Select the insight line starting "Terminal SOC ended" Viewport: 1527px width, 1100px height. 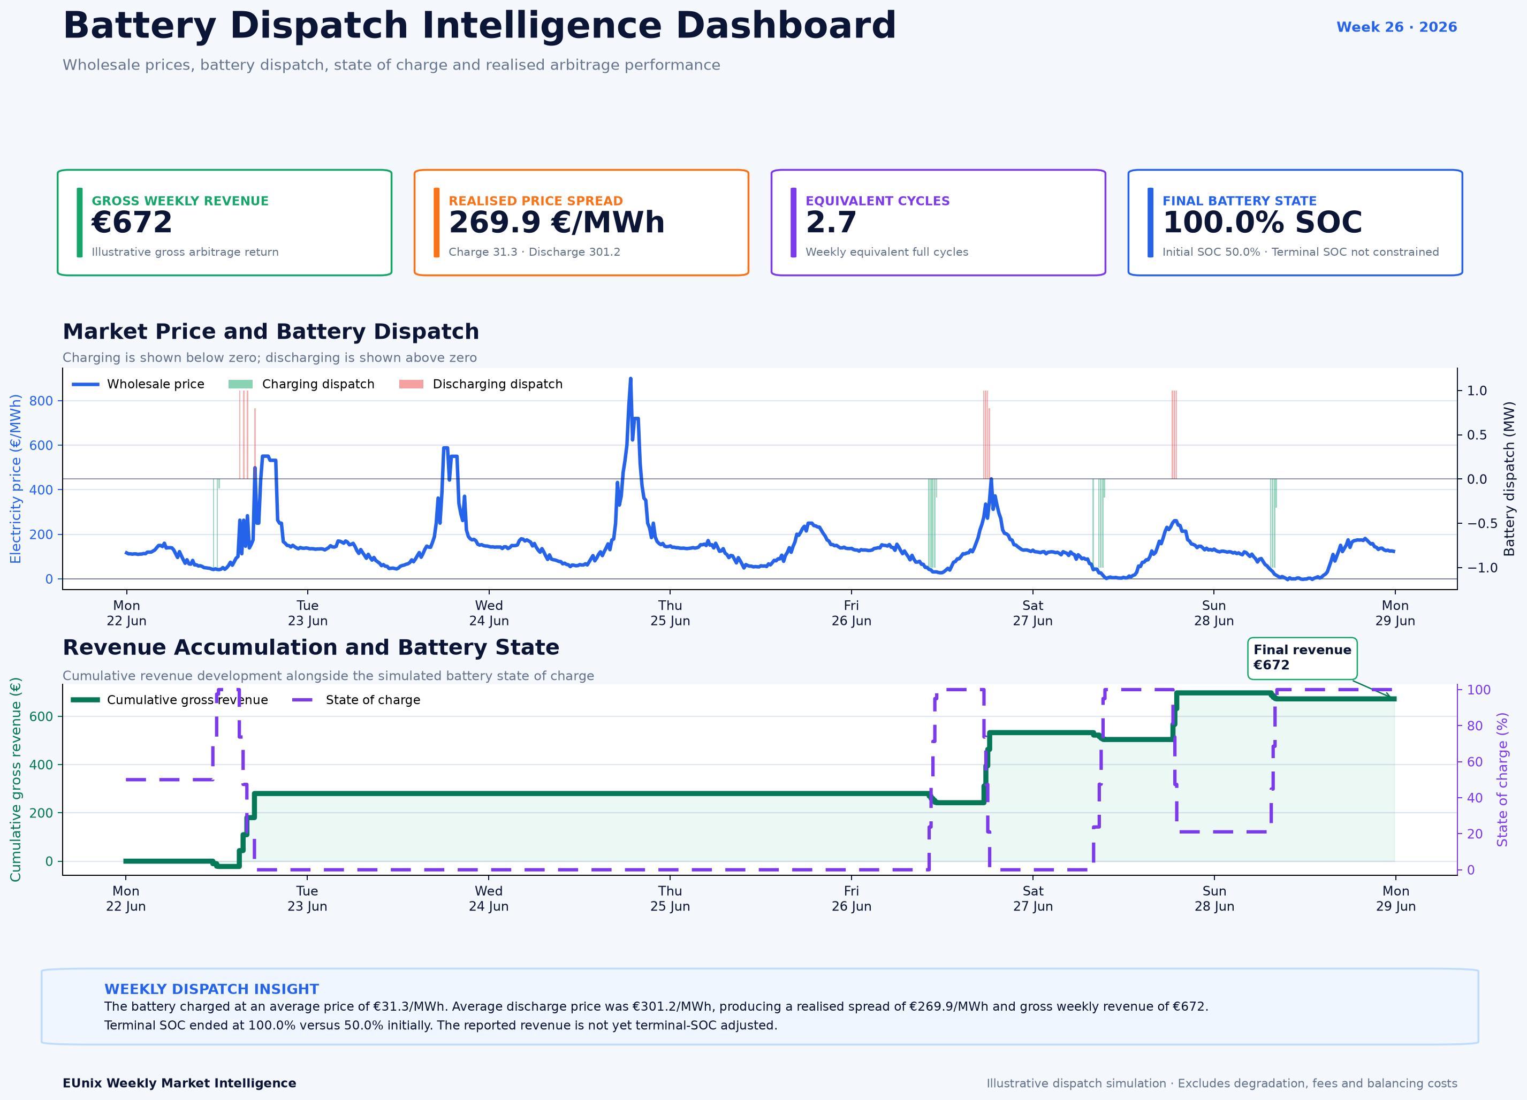441,1026
